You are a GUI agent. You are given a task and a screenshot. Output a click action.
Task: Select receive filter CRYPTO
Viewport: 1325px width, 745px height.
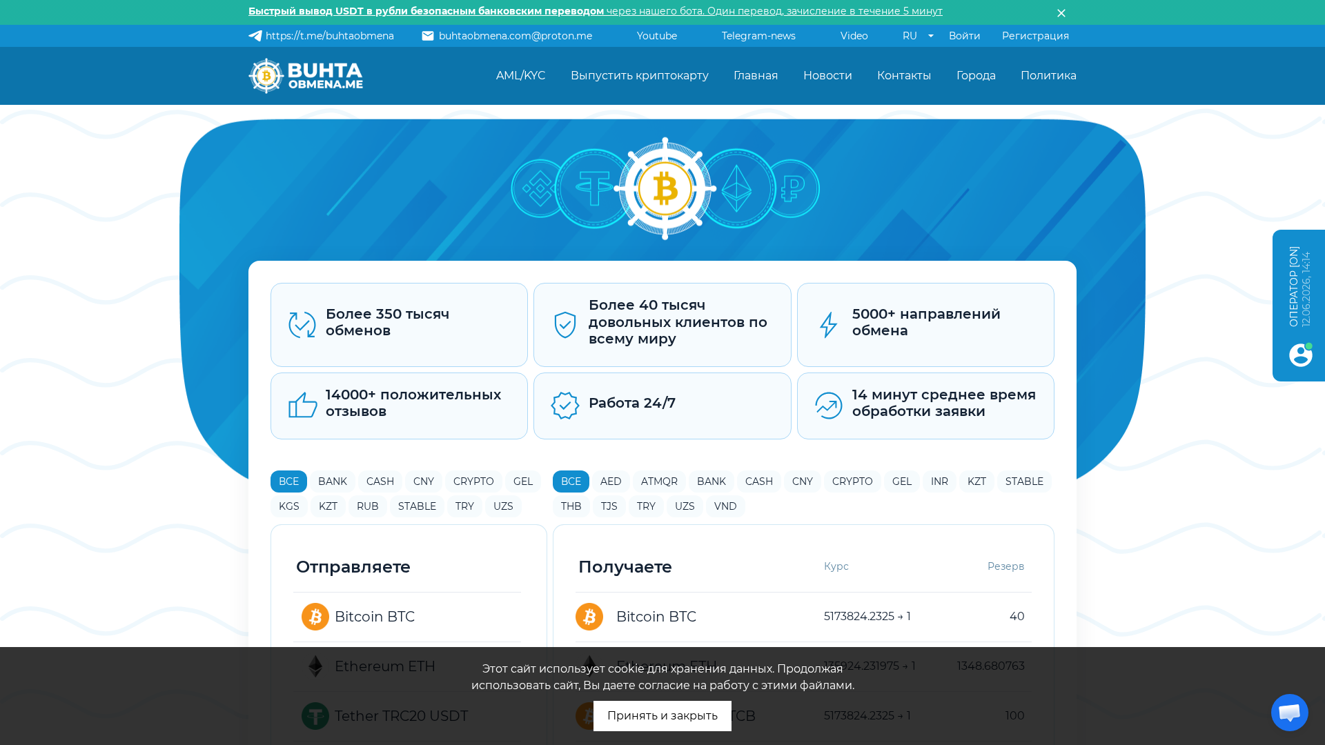pos(852,481)
